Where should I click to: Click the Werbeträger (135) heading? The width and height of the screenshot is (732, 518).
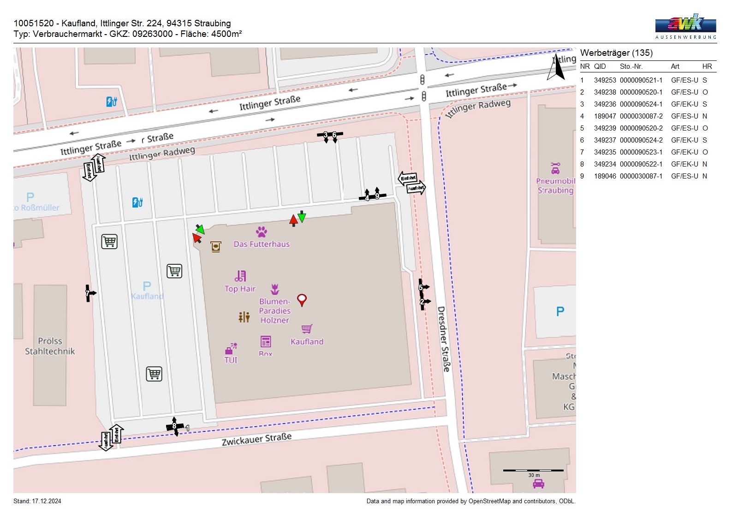616,53
